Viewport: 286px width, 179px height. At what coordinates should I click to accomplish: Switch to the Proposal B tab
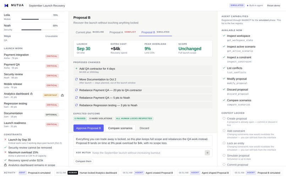[x=155, y=32]
